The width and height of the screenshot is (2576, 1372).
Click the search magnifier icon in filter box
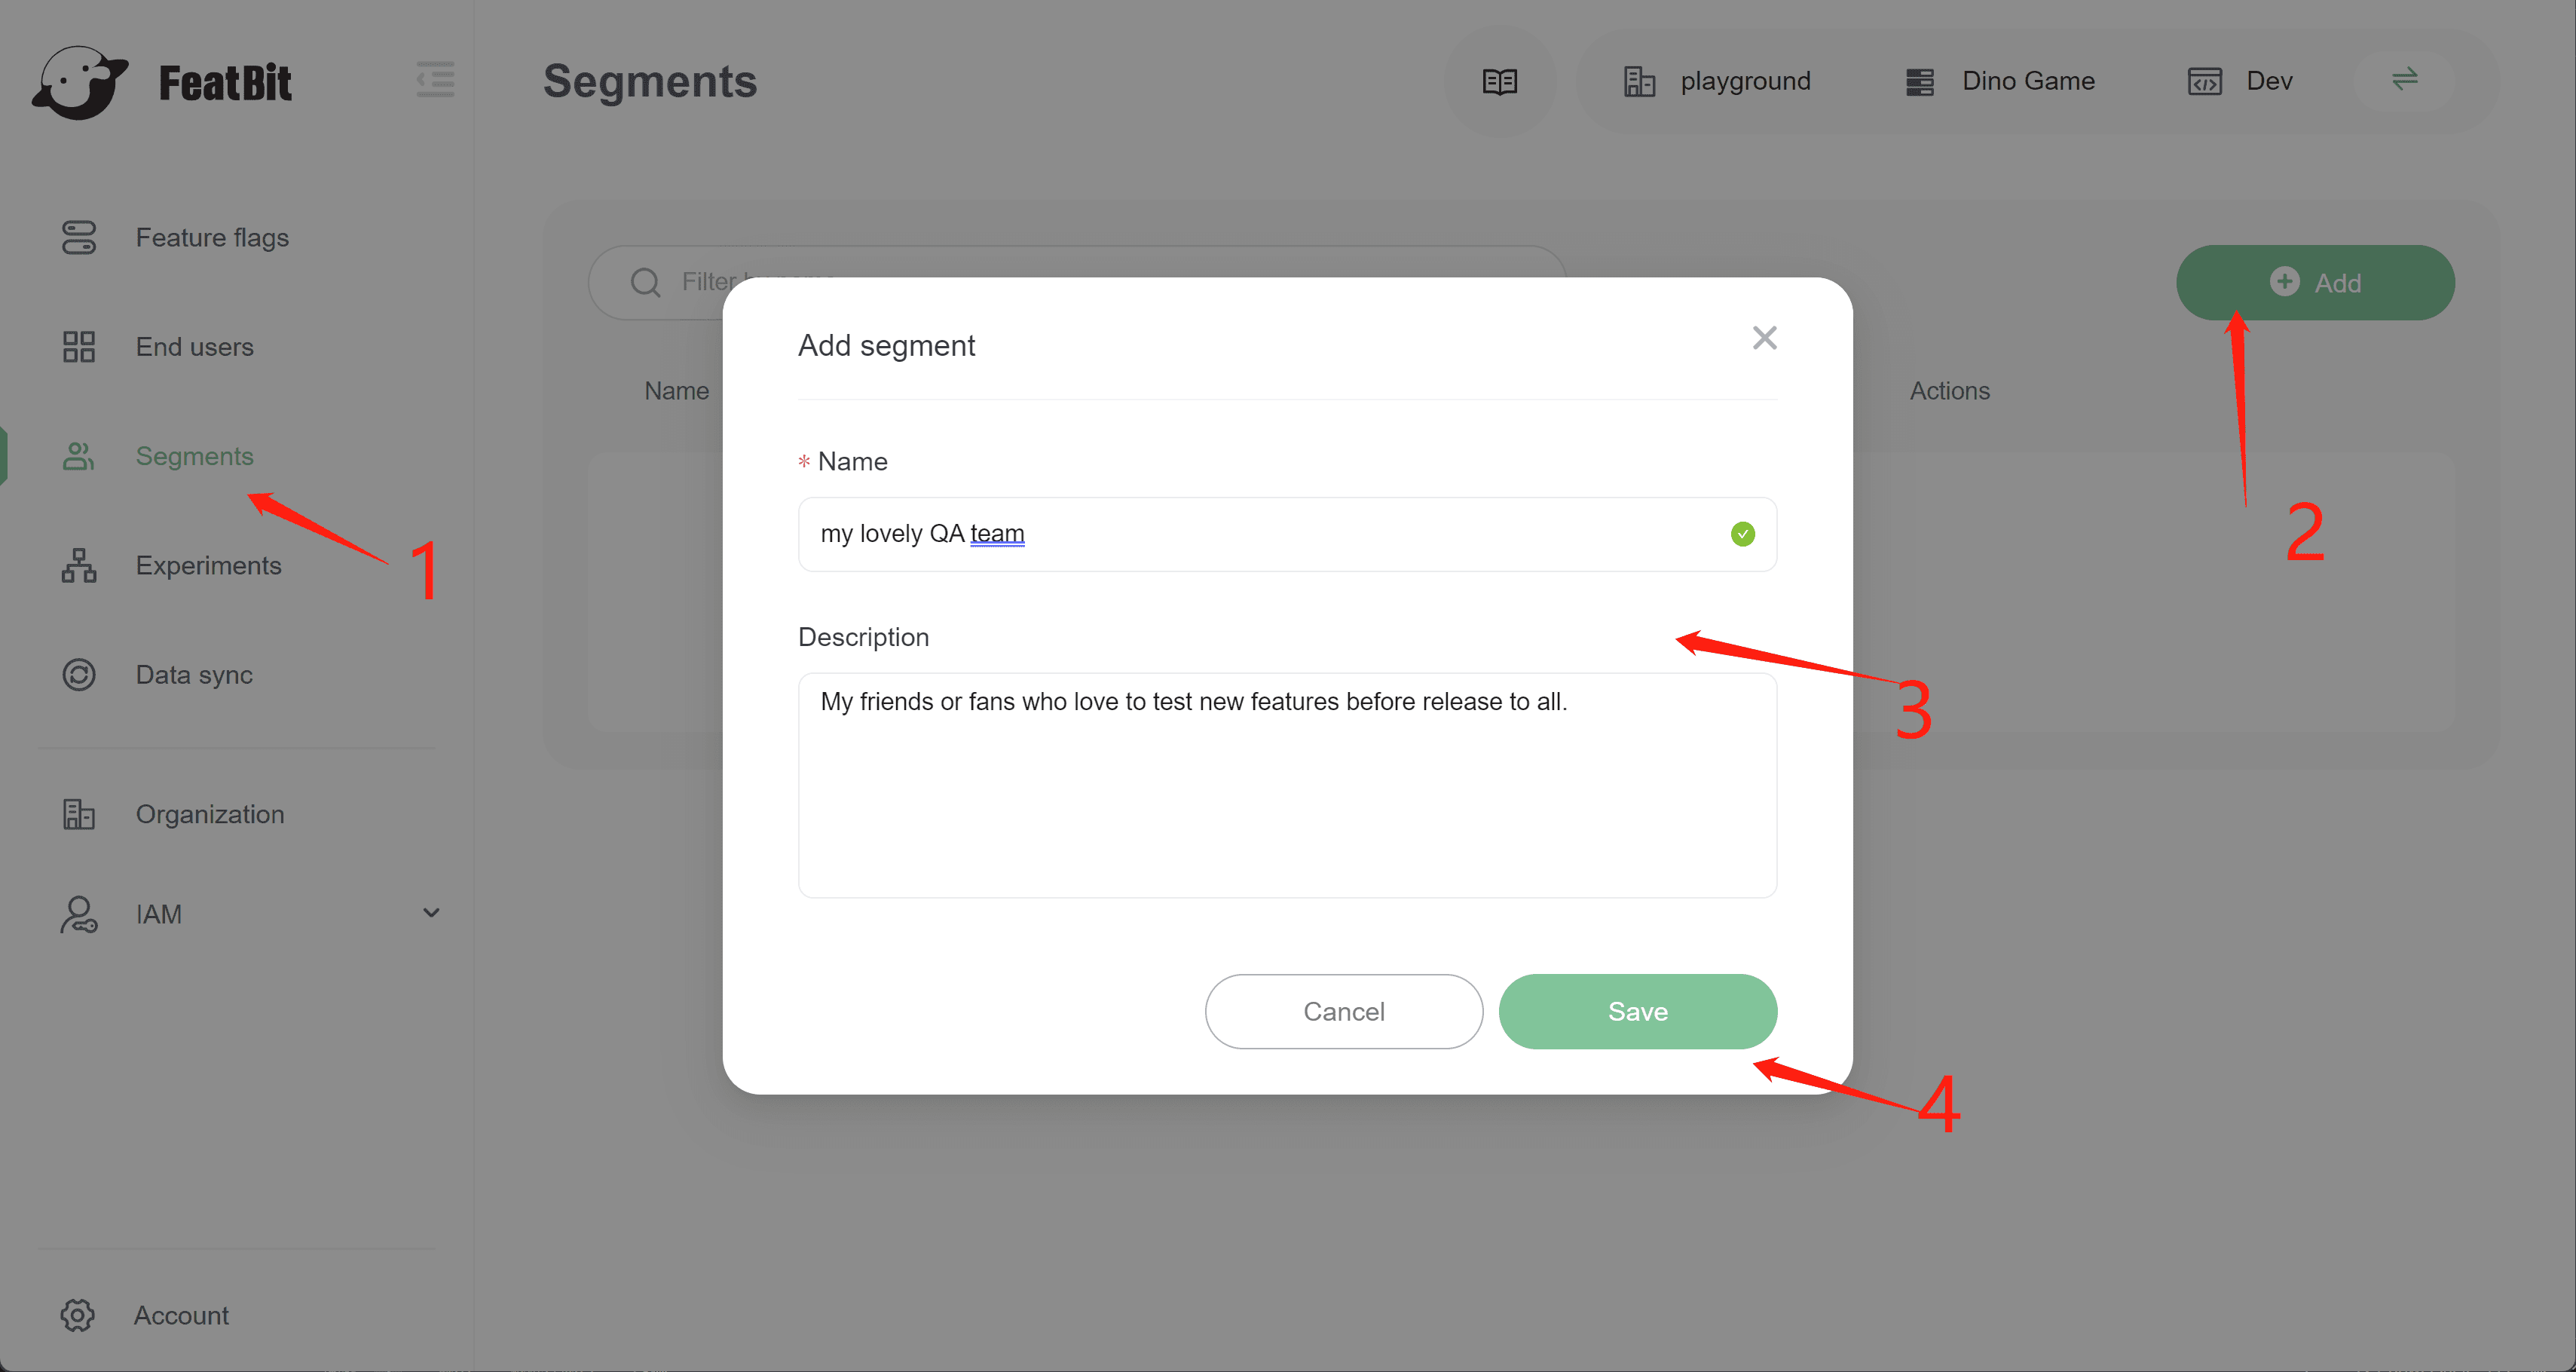tap(645, 283)
